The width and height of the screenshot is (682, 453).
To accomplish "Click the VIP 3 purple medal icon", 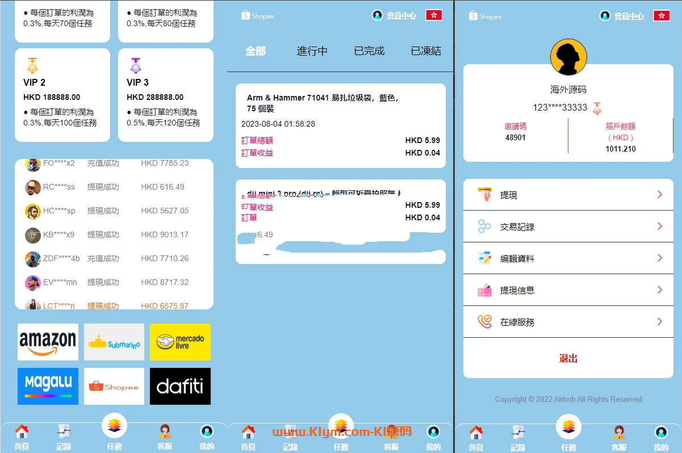I will [x=135, y=65].
